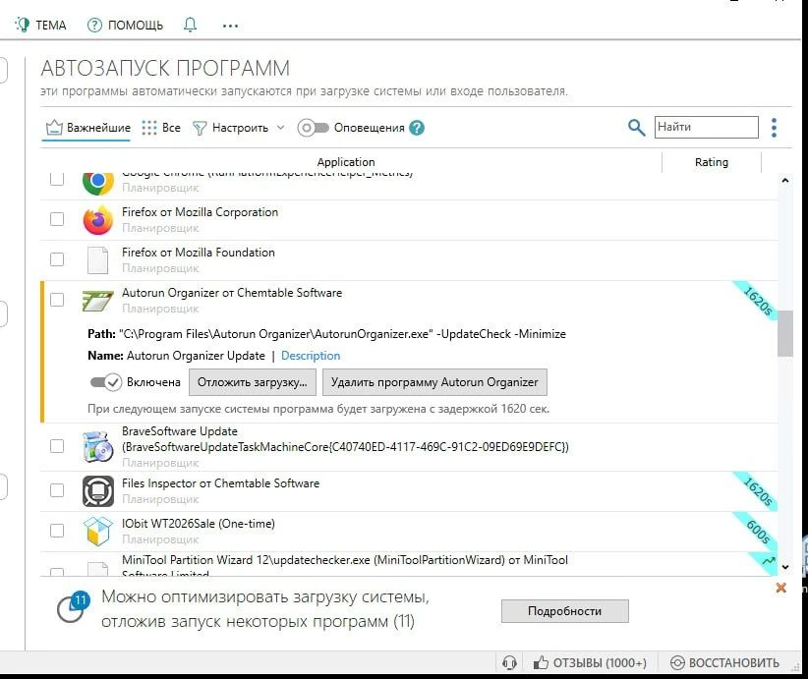Click the headset support icon in status bar
Screen dimensions: 808x679
509,662
